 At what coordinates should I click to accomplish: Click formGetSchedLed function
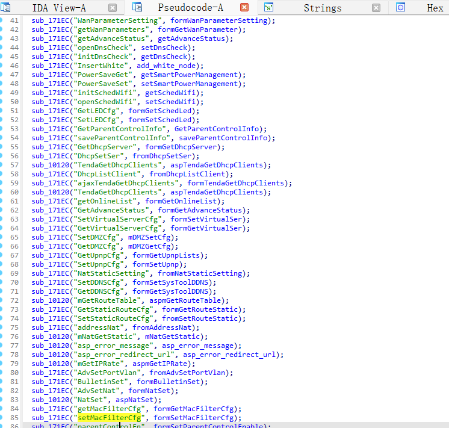(x=159, y=111)
